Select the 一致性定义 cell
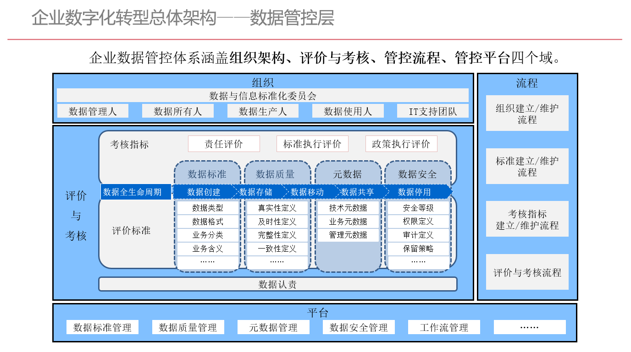 [277, 249]
